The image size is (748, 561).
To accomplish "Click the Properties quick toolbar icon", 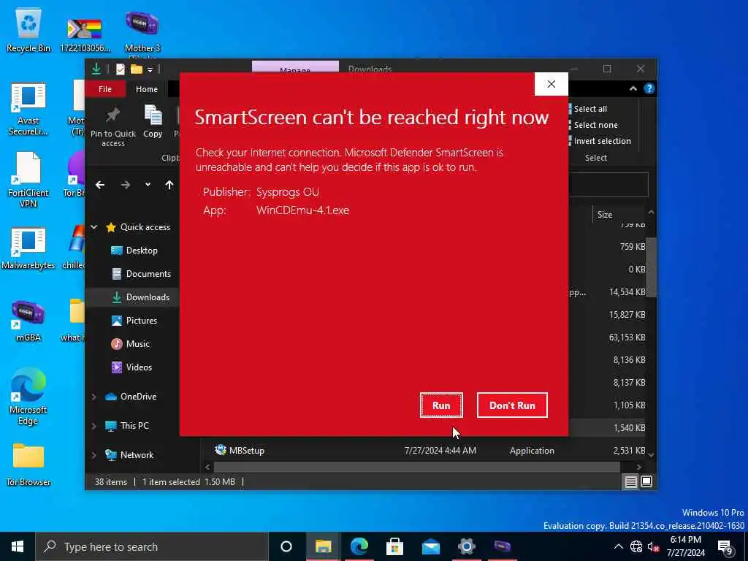I will click(121, 69).
